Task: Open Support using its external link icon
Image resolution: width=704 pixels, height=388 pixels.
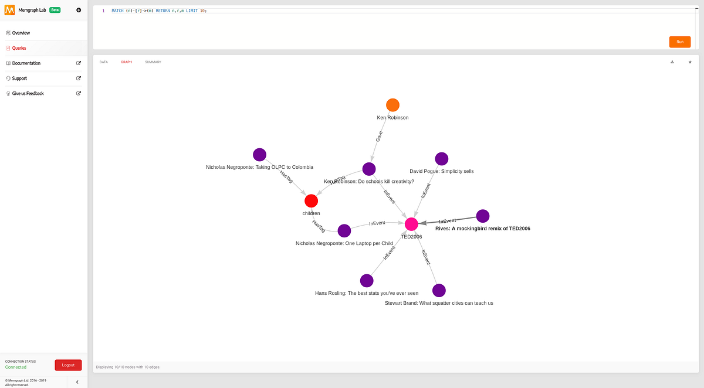Action: click(x=79, y=78)
